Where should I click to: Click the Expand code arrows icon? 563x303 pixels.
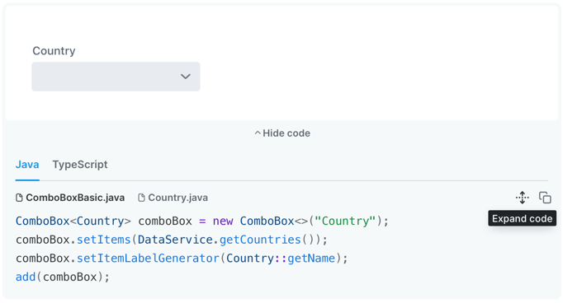point(523,198)
